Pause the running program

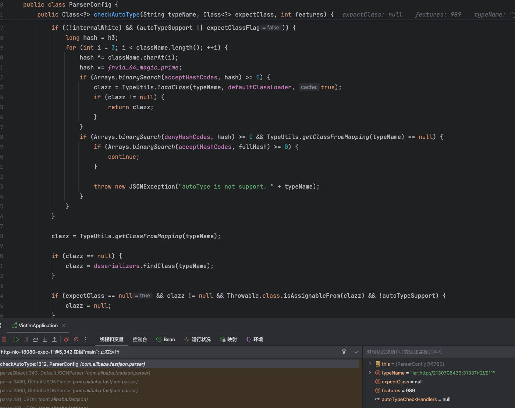(26, 339)
